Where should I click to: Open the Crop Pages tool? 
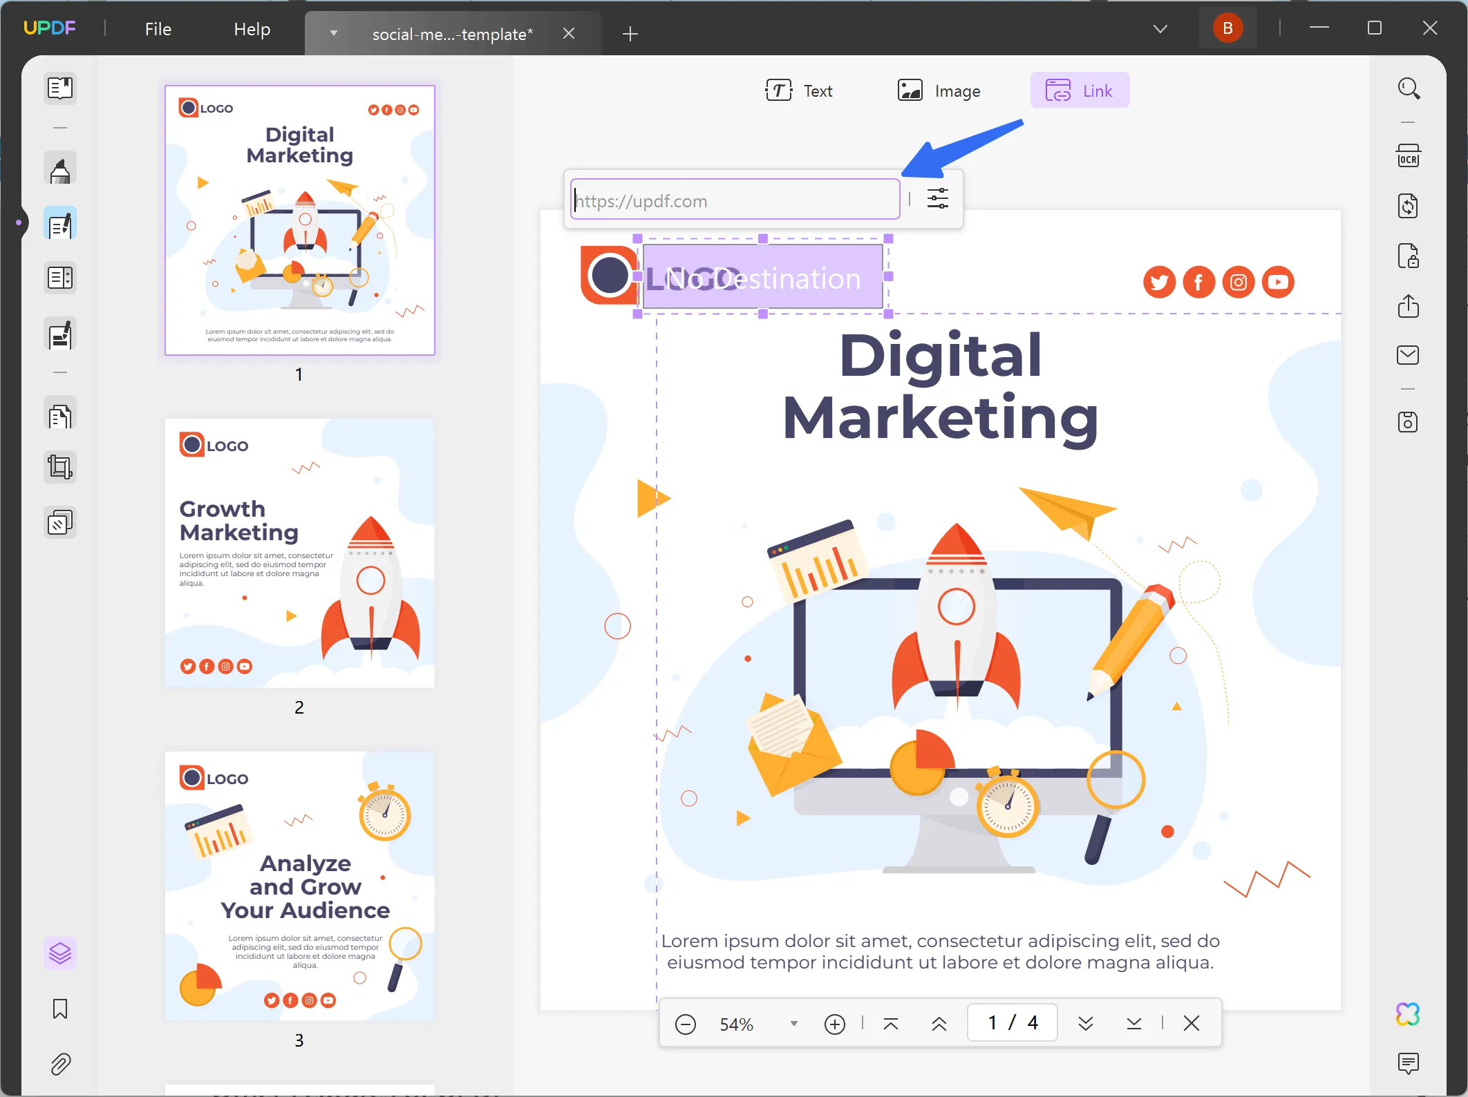[60, 468]
